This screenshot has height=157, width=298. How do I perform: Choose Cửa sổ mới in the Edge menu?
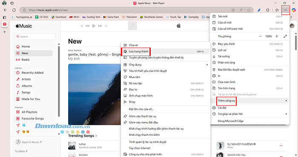[x=250, y=23]
